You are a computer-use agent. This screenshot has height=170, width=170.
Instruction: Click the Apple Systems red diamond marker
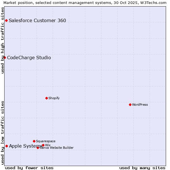(x=7, y=146)
